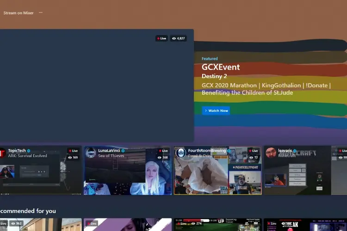Select the Destiny 2 game label

coord(214,76)
